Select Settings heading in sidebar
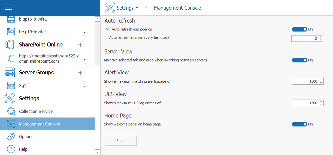The width and height of the screenshot is (333, 155). coord(29,98)
